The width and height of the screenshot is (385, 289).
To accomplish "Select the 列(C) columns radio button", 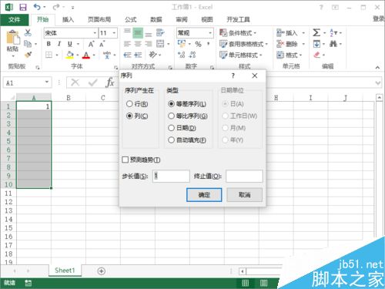I will [x=129, y=116].
